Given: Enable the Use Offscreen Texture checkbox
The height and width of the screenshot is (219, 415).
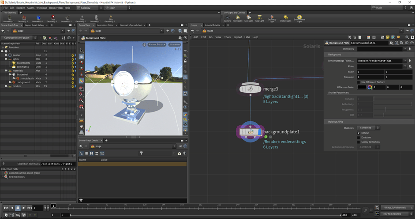Looking at the screenshot, I should click(x=359, y=82).
